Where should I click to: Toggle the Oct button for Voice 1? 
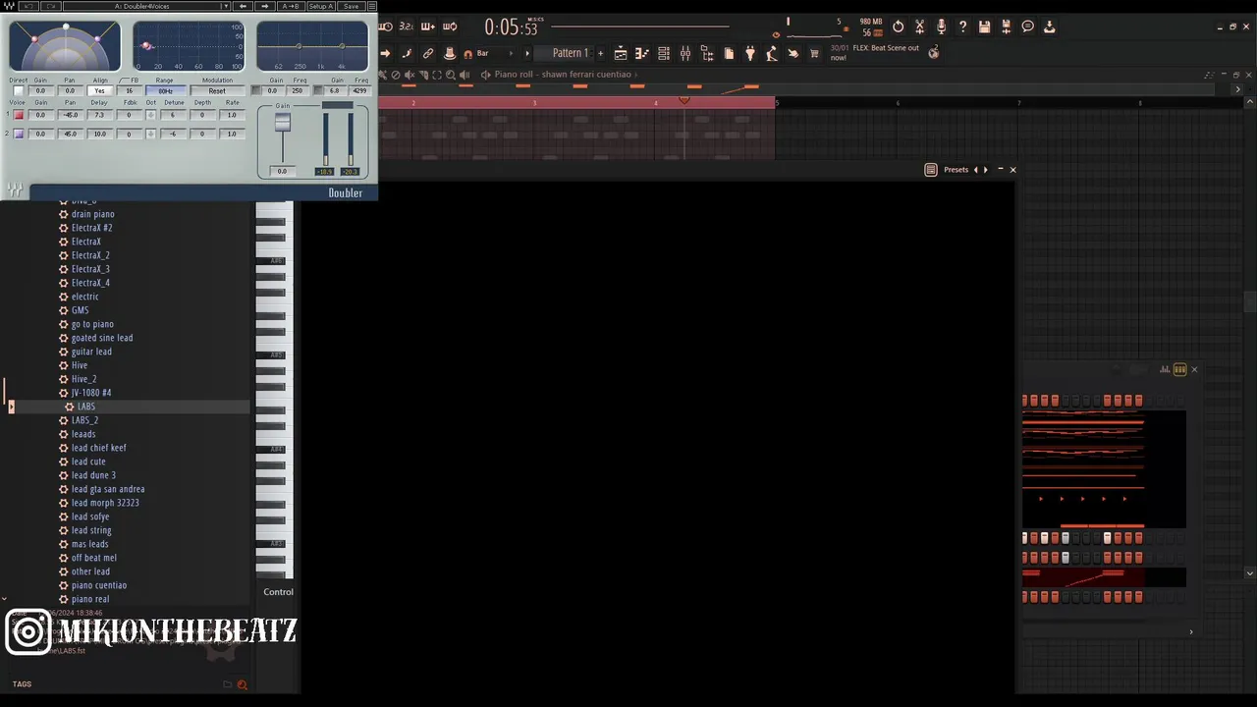151,115
